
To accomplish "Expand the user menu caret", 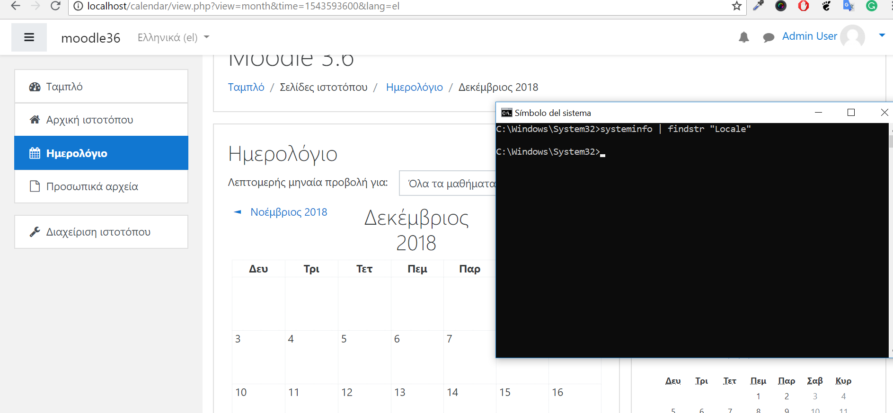I will point(882,35).
